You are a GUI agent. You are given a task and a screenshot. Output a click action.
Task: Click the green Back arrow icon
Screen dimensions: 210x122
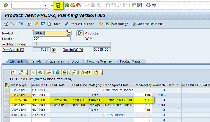click(67, 5)
